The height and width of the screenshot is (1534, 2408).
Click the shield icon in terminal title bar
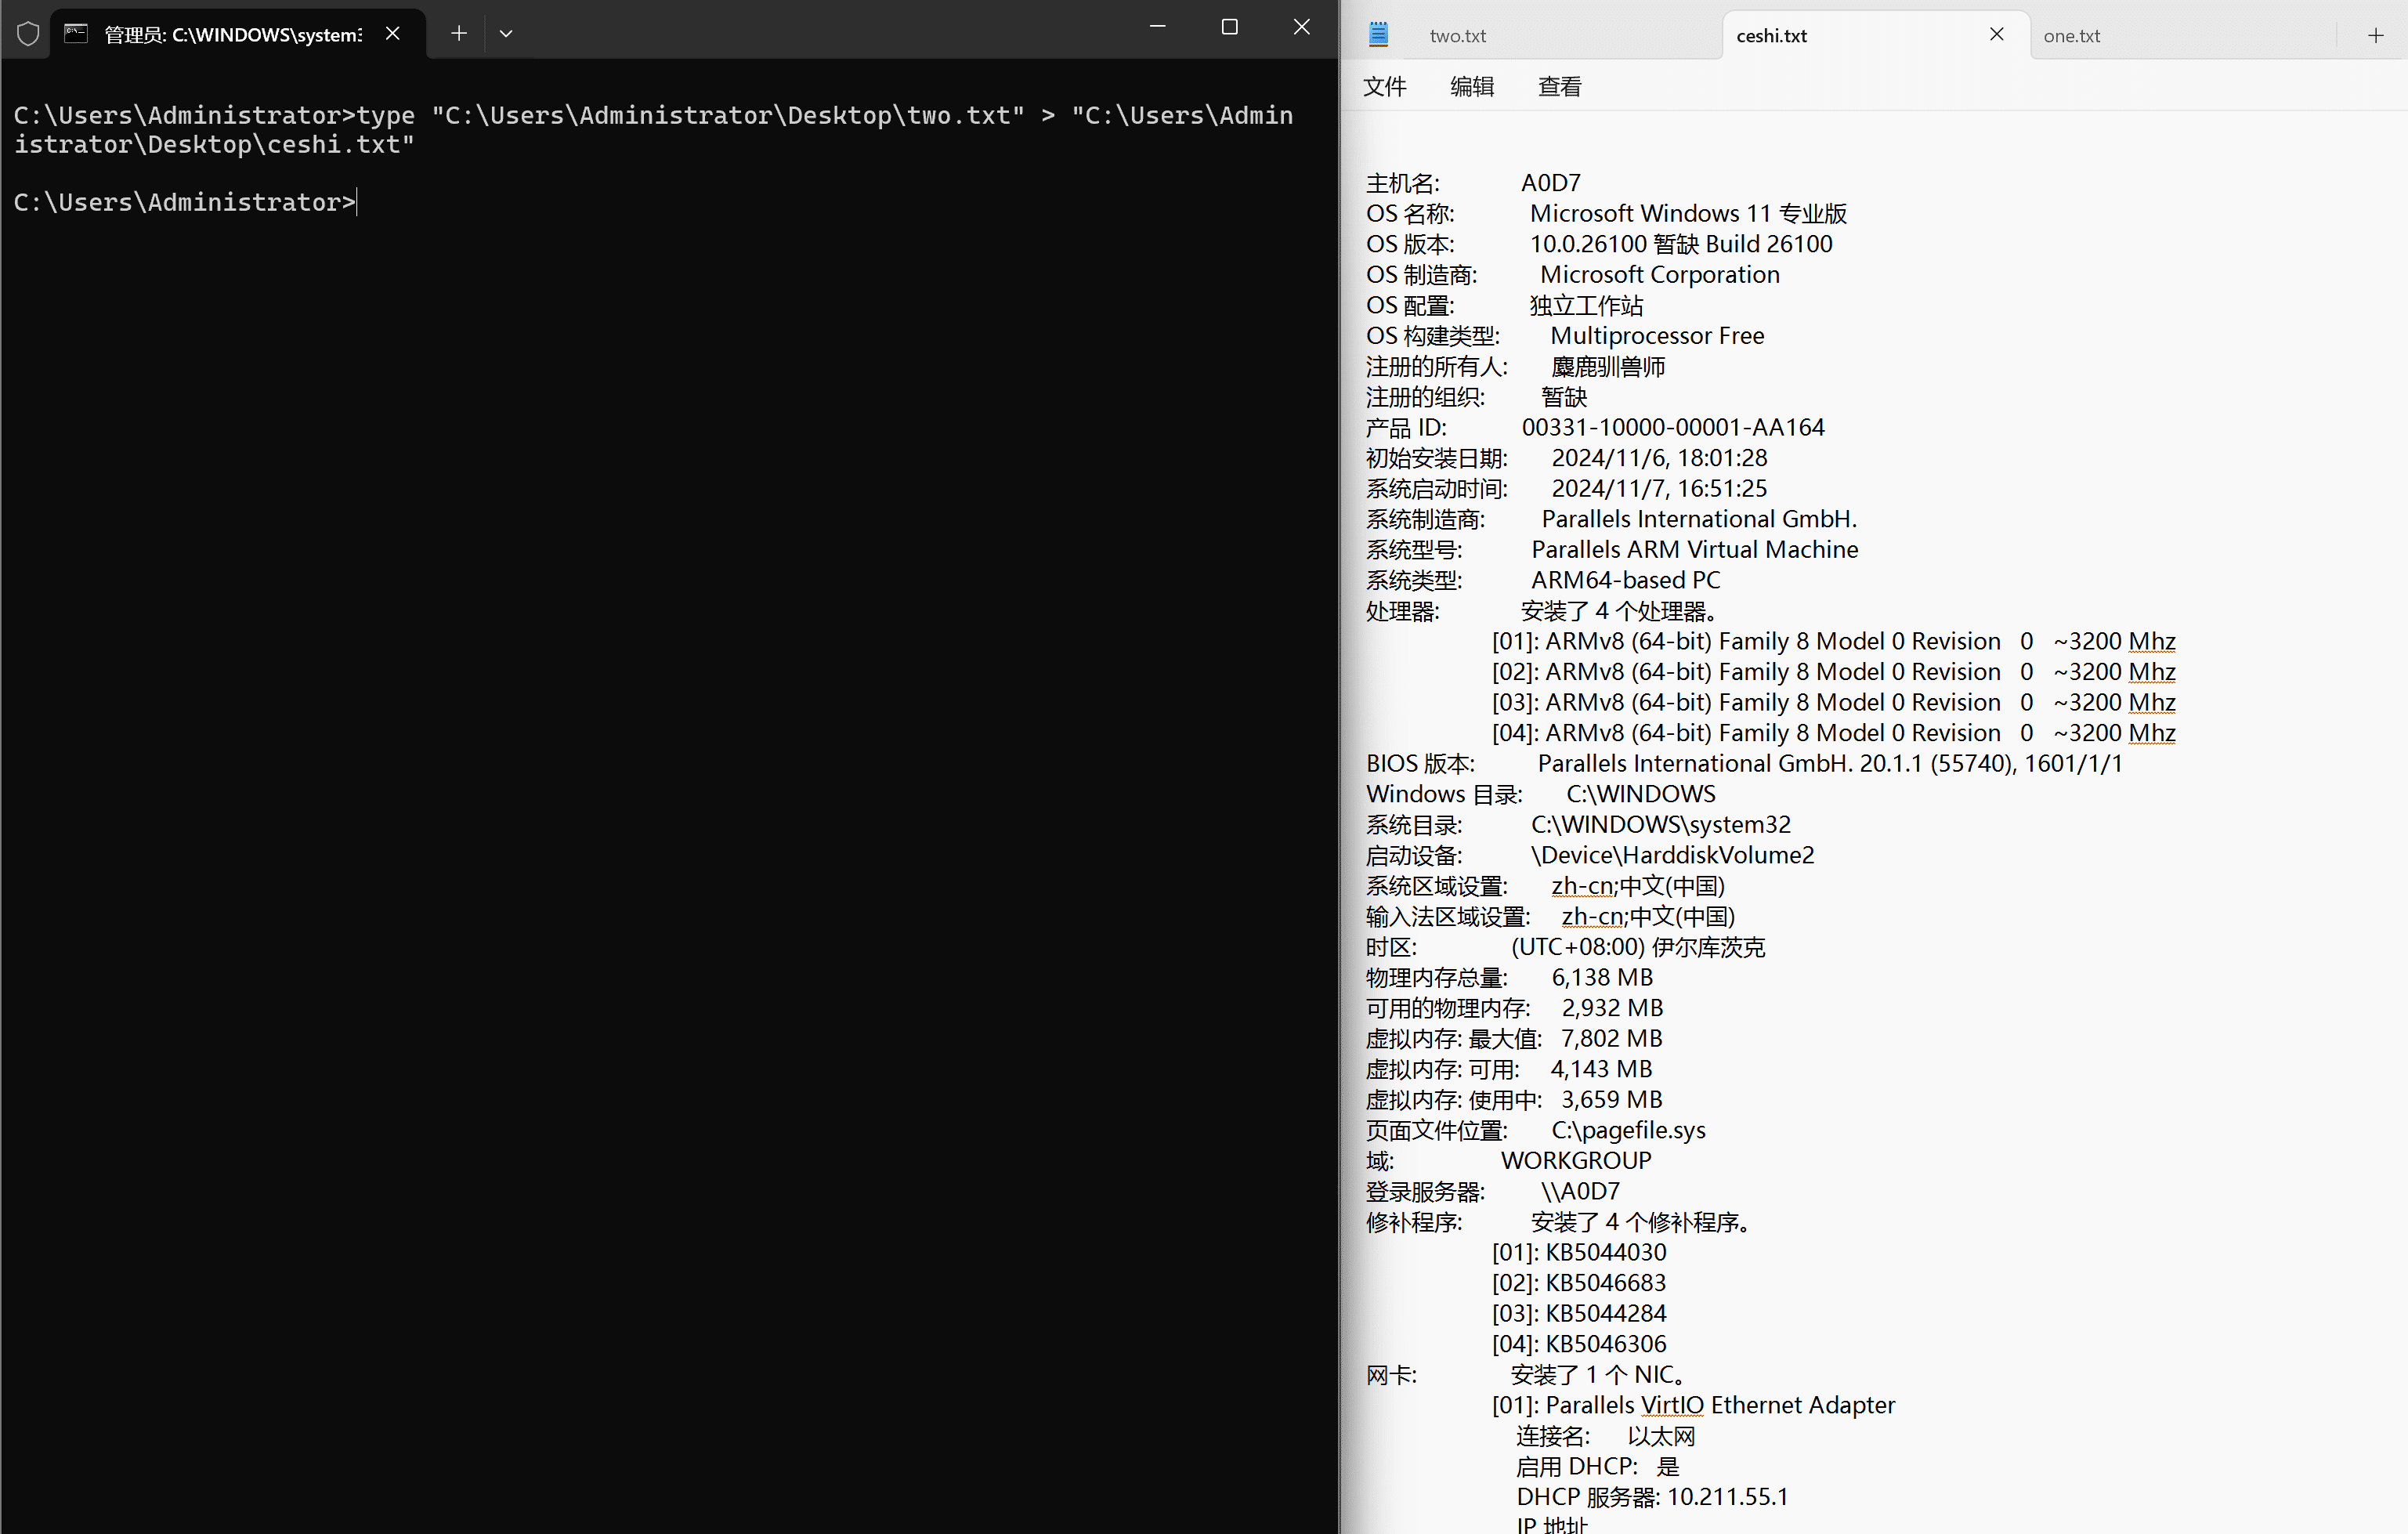point(28,34)
